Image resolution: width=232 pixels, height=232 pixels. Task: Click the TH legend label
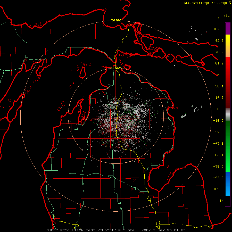[221, 201]
